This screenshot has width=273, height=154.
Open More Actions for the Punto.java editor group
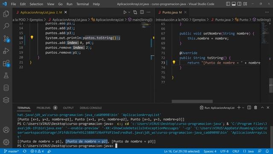(267, 12)
